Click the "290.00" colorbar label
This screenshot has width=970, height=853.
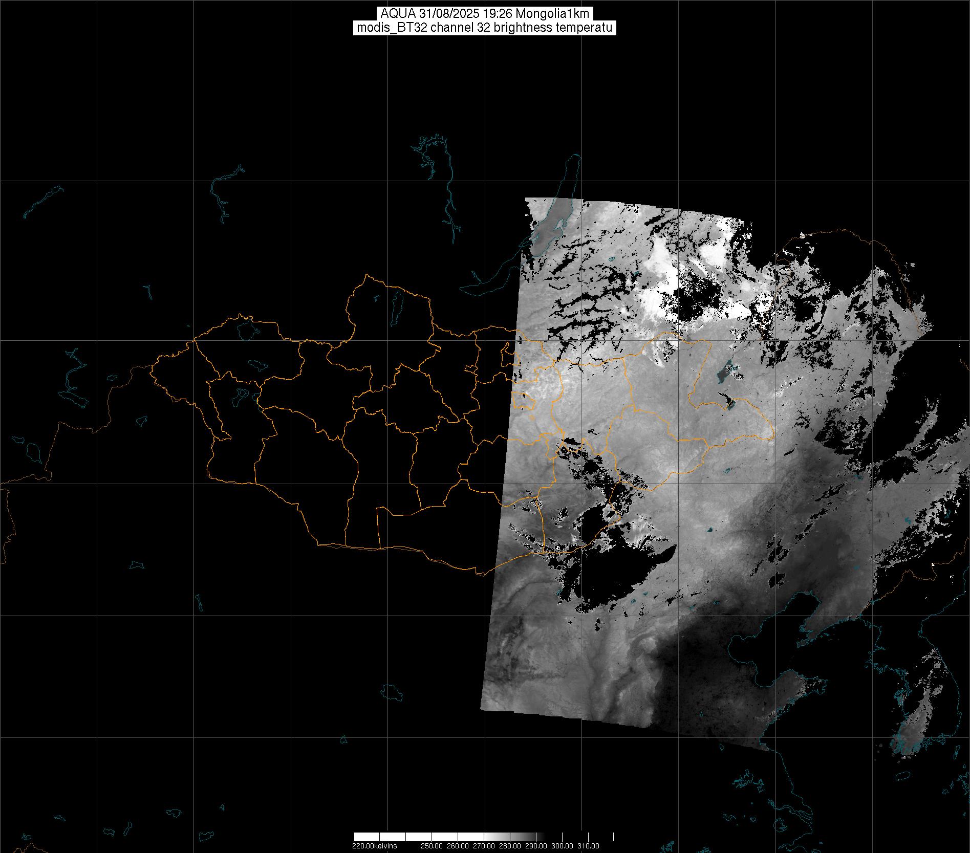click(536, 846)
